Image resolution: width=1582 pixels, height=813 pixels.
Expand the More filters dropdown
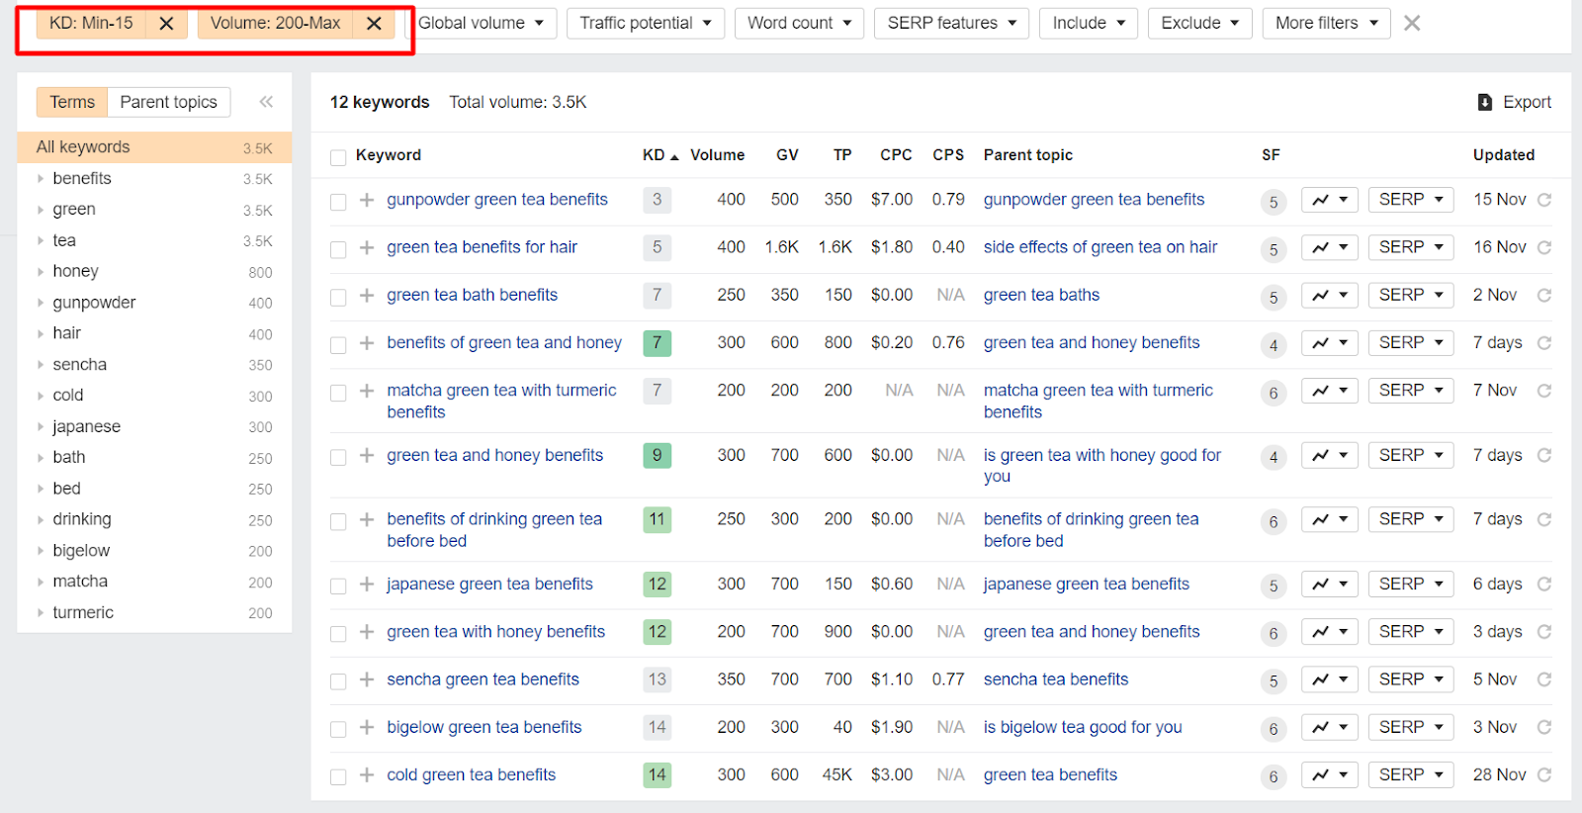point(1325,23)
